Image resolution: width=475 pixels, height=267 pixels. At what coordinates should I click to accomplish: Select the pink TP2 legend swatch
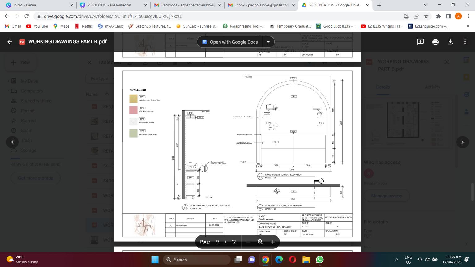point(133,110)
